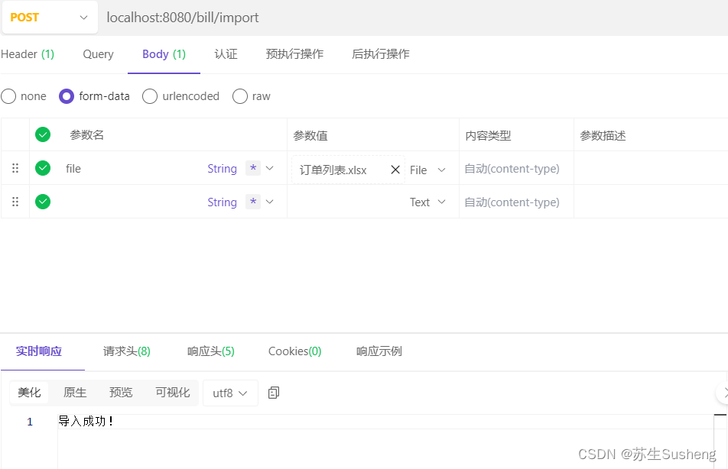728x469 pixels.
Task: Choose the 预览 response view
Action: (x=121, y=393)
